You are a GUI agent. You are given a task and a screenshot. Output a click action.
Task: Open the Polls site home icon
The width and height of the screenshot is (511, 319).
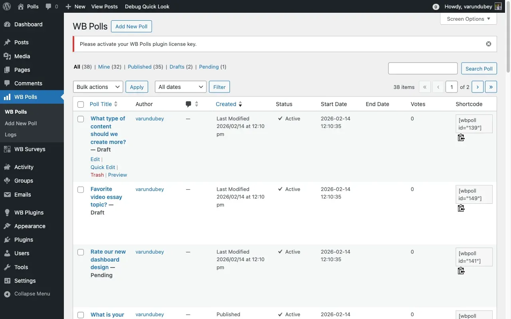21,6
